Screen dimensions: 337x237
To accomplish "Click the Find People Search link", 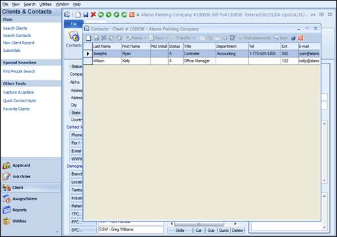I will [19, 71].
